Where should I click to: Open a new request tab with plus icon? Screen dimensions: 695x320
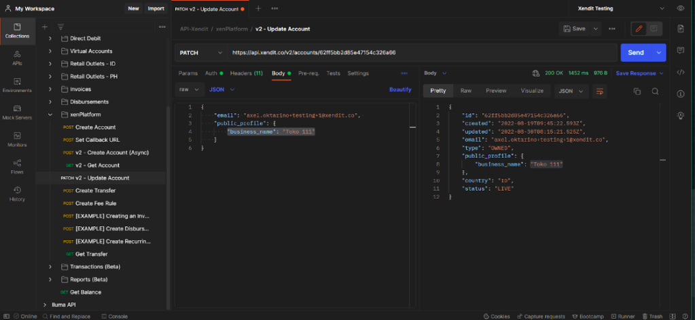[x=258, y=8]
